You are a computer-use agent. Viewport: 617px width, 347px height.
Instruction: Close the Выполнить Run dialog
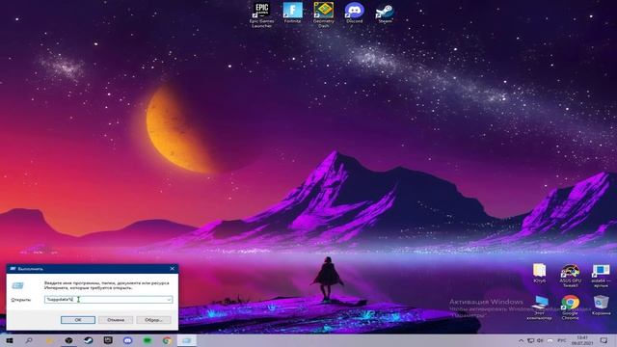pos(172,269)
